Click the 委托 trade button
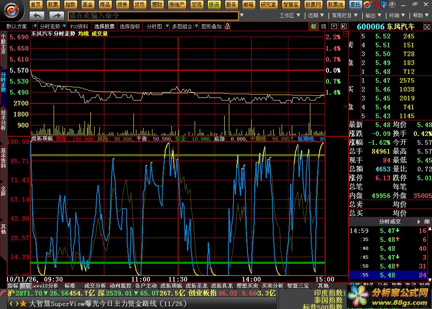 click(x=356, y=4)
